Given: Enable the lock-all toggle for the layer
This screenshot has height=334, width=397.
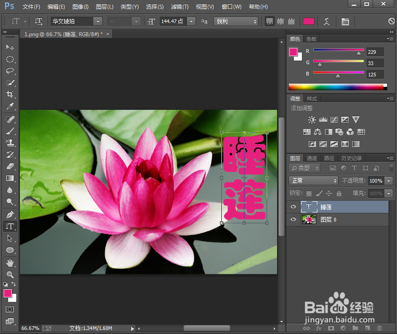Looking at the screenshot, I should click(340, 193).
